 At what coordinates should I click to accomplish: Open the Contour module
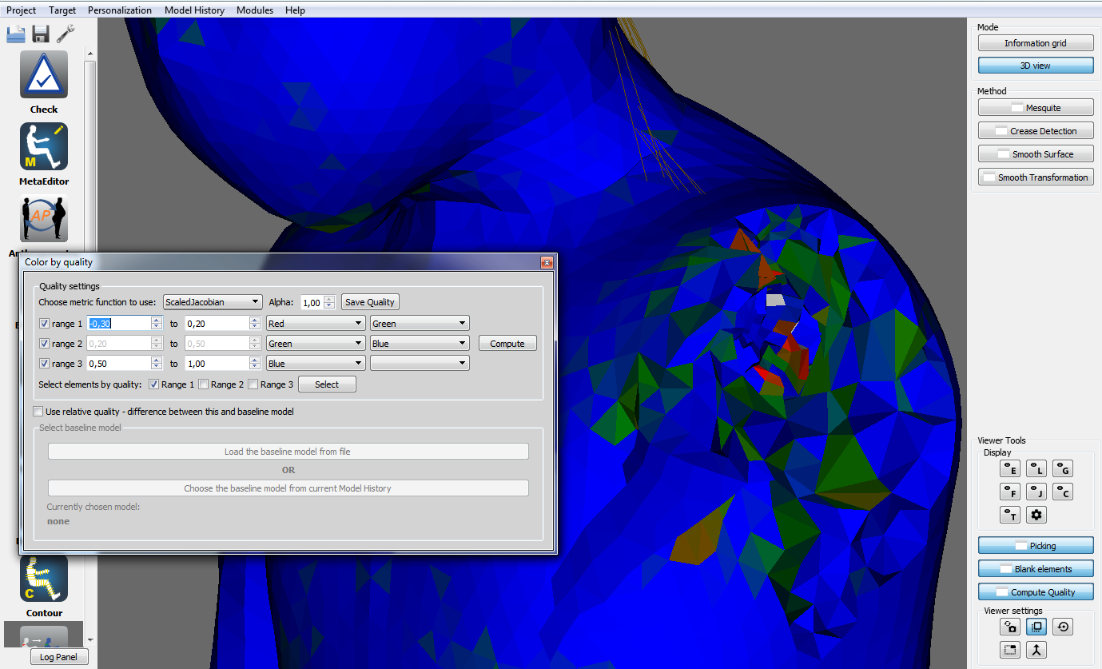click(x=44, y=578)
